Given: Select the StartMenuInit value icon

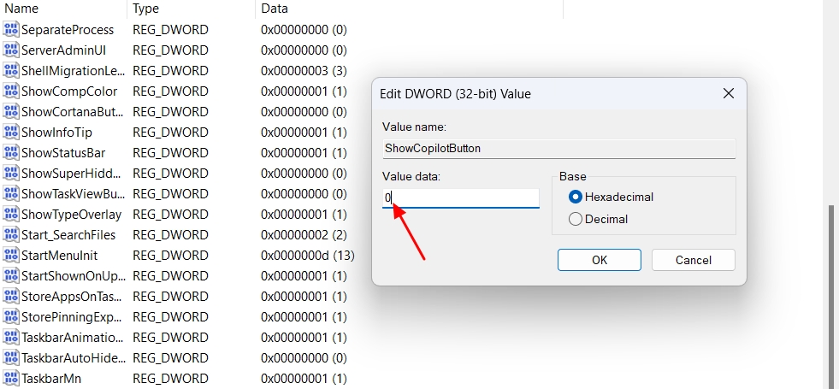Looking at the screenshot, I should [x=10, y=256].
